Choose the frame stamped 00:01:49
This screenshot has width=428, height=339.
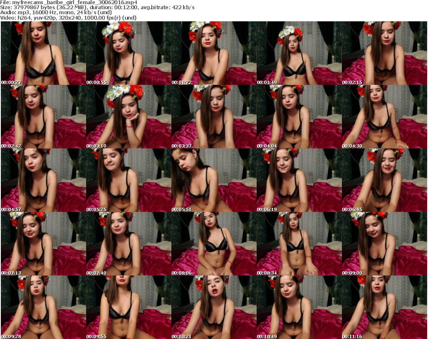[299, 53]
